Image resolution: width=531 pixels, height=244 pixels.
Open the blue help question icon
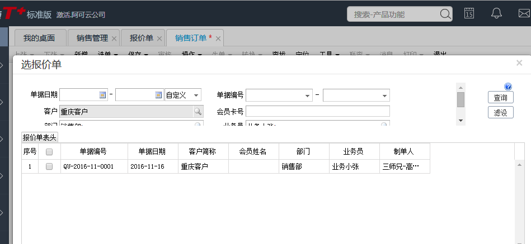508,87
